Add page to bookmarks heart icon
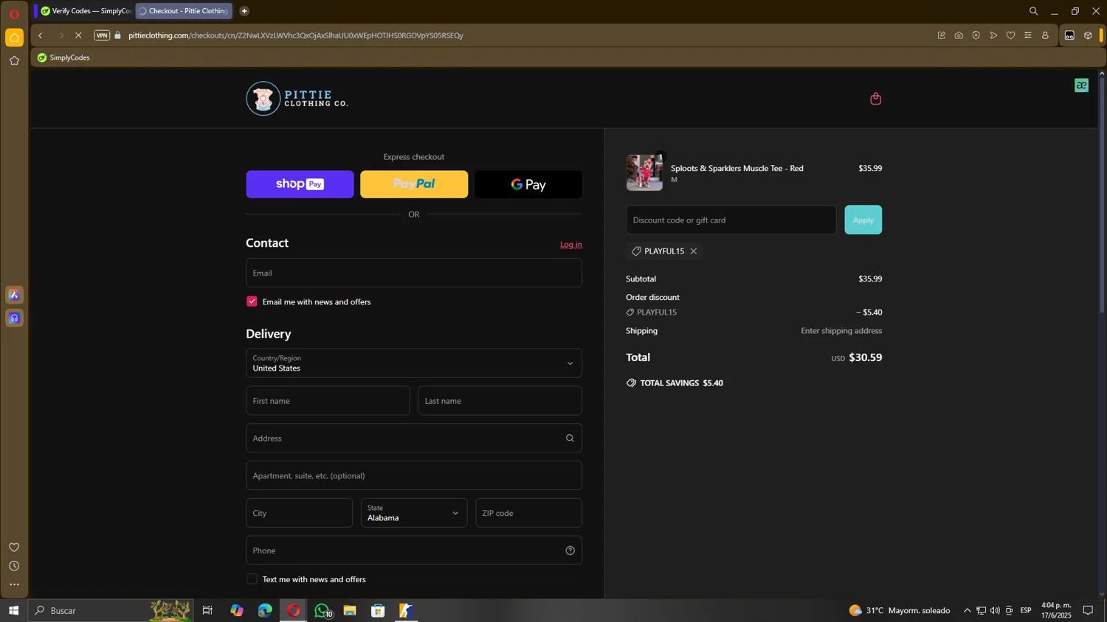Screen dimensions: 1107x622 [x=1010, y=35]
